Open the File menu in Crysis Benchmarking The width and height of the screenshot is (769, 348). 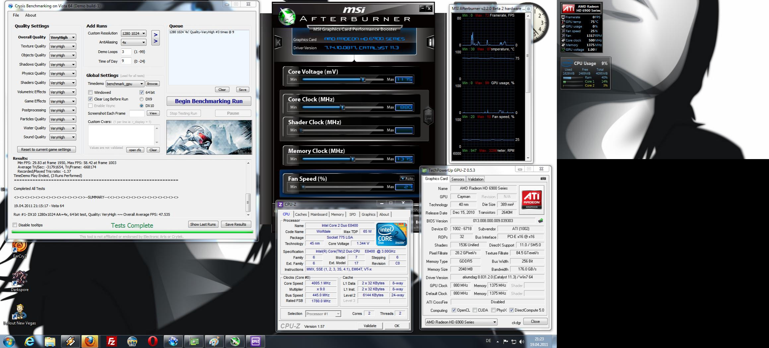click(16, 15)
